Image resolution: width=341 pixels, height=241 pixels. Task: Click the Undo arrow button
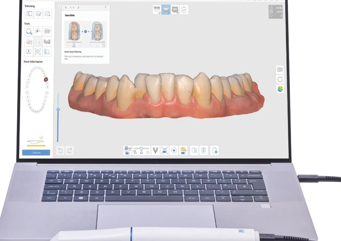click(60, 150)
